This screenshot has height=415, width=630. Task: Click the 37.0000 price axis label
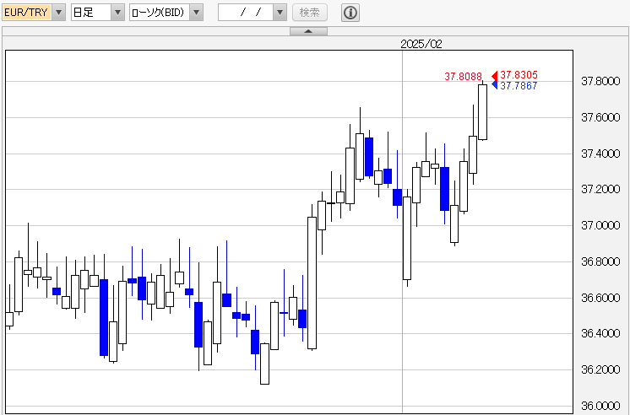coord(600,225)
